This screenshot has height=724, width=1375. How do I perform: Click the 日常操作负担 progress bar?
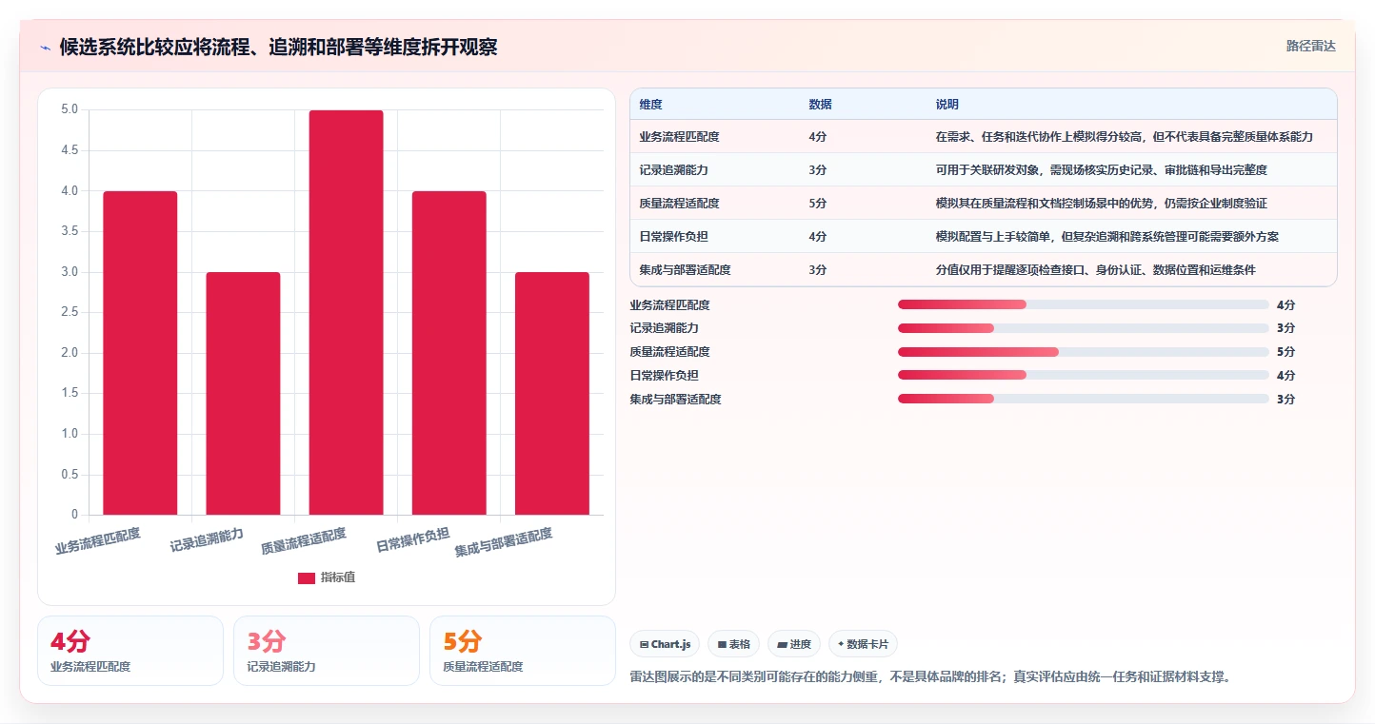(1083, 376)
